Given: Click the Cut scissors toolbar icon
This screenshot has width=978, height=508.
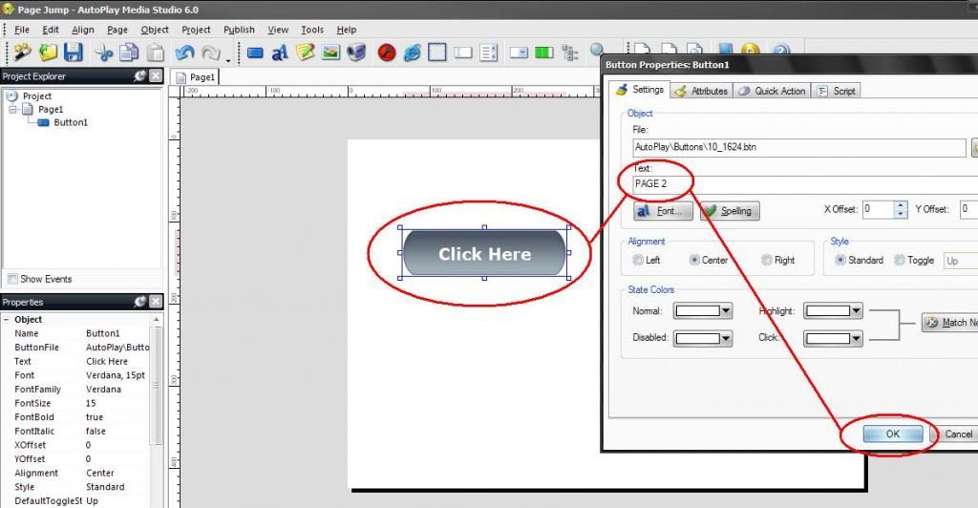Looking at the screenshot, I should coord(103,53).
